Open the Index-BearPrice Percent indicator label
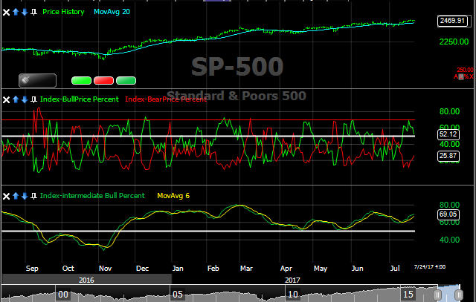The width and height of the screenshot is (476, 302). tap(166, 99)
